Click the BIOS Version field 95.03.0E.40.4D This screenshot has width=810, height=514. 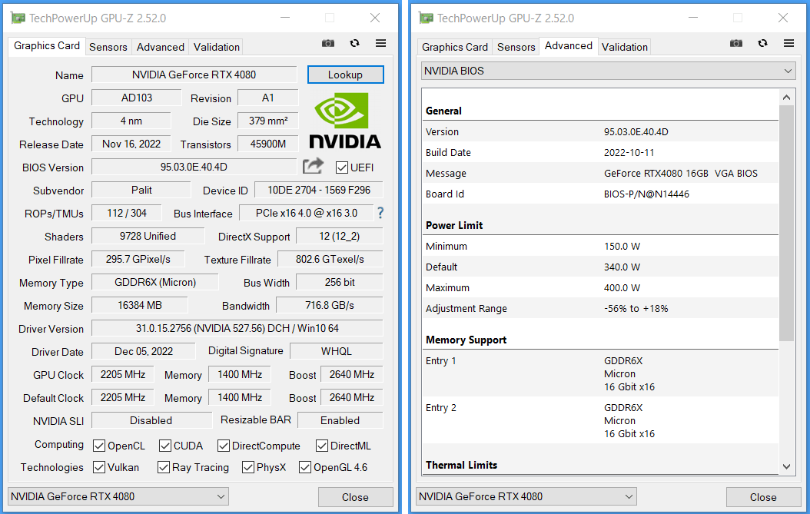(x=194, y=167)
